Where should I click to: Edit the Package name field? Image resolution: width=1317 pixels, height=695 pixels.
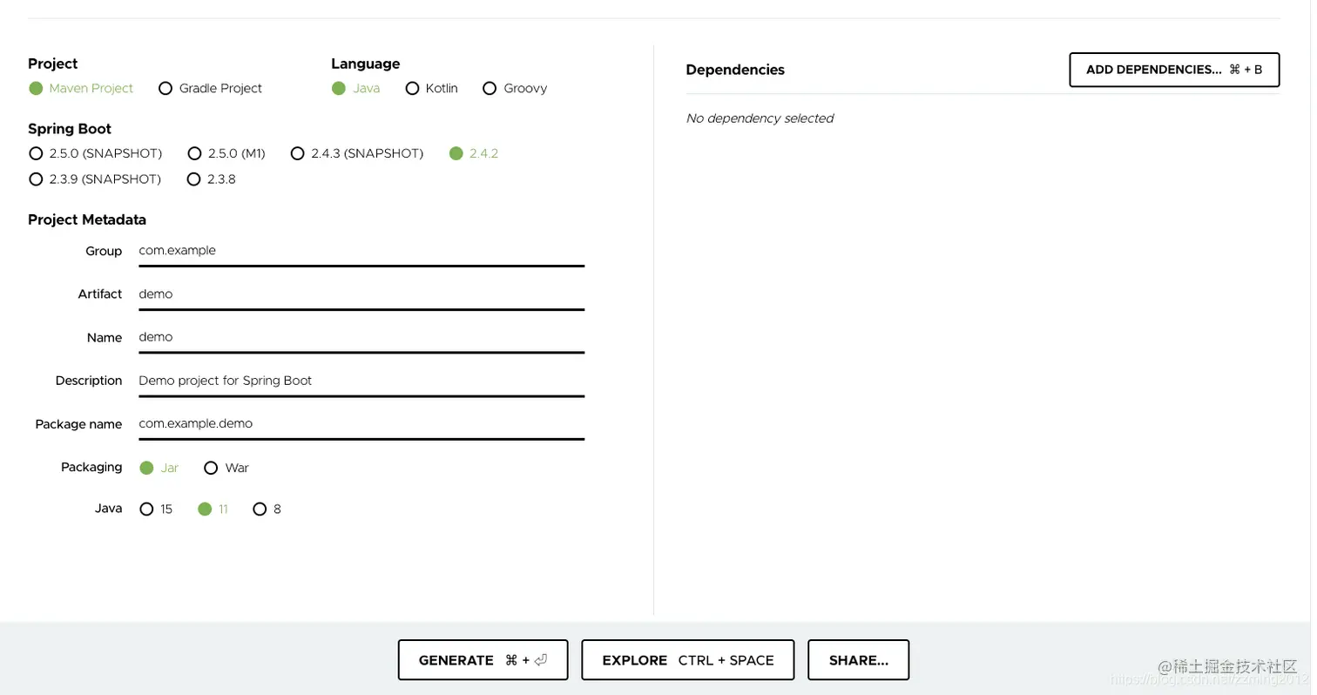(361, 424)
